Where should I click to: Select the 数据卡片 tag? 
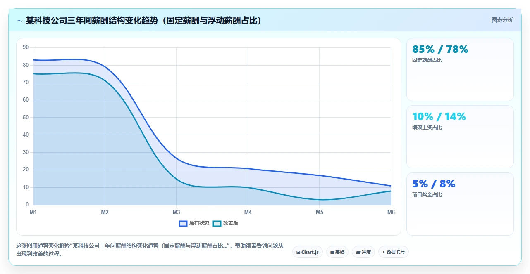[394, 252]
